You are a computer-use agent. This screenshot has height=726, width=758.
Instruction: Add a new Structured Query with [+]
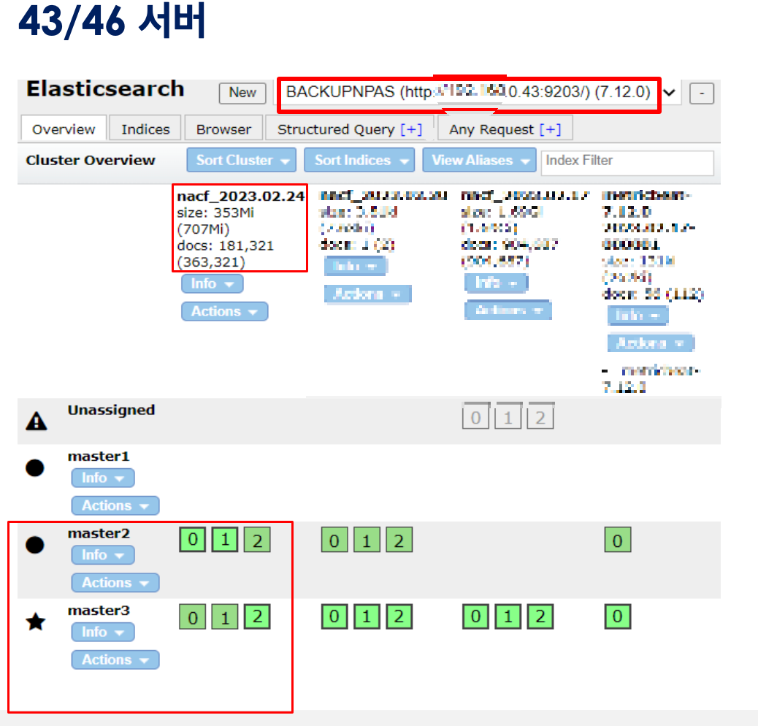point(411,129)
